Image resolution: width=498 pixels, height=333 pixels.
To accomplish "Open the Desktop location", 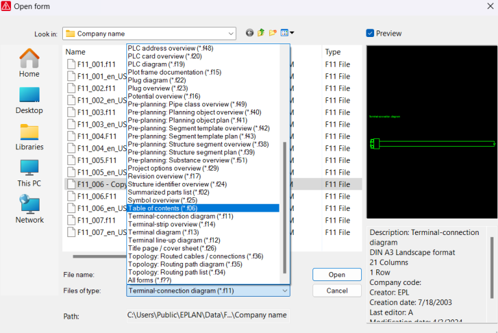I will [x=29, y=100].
